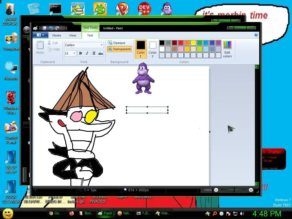
Task: Select the DEV C++ desktop icon
Action: (x=144, y=9)
